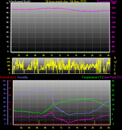Click the topmost "N" compass letter above "W"
The image size is (122, 130).
pos(115,58)
